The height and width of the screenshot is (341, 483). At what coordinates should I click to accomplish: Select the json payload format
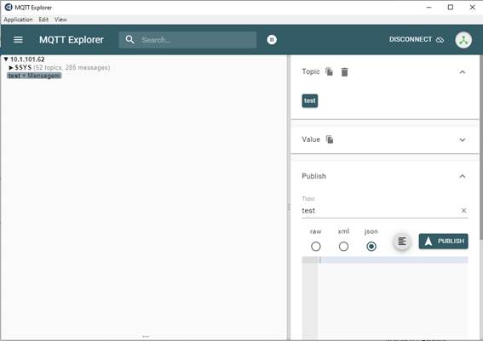point(371,247)
